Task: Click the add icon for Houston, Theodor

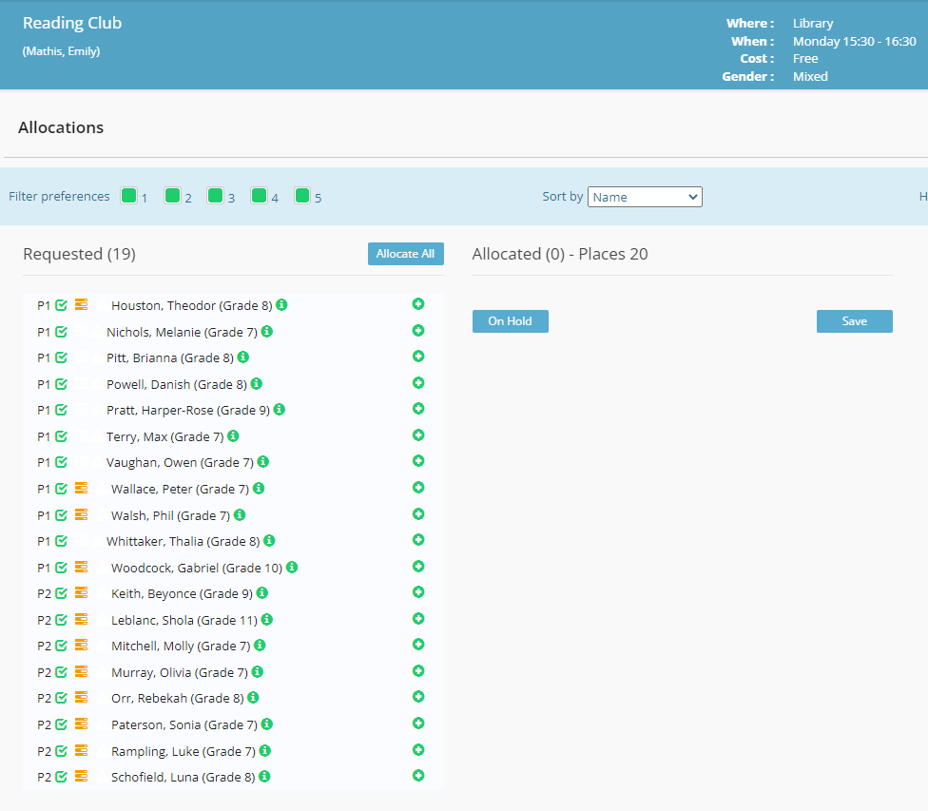Action: (418, 304)
